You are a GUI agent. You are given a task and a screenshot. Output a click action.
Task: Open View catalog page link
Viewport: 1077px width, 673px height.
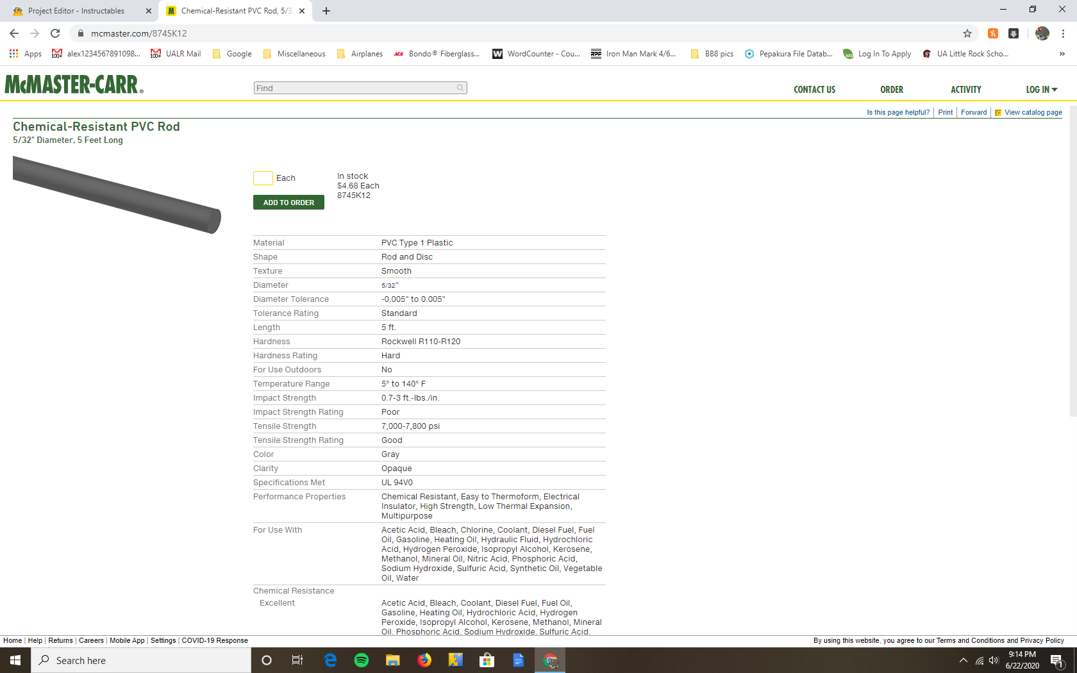pyautogui.click(x=1028, y=112)
